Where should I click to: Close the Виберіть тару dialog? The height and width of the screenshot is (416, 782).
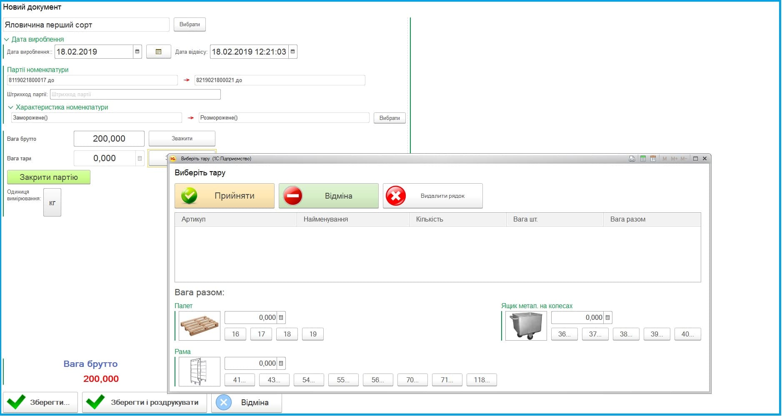point(705,159)
